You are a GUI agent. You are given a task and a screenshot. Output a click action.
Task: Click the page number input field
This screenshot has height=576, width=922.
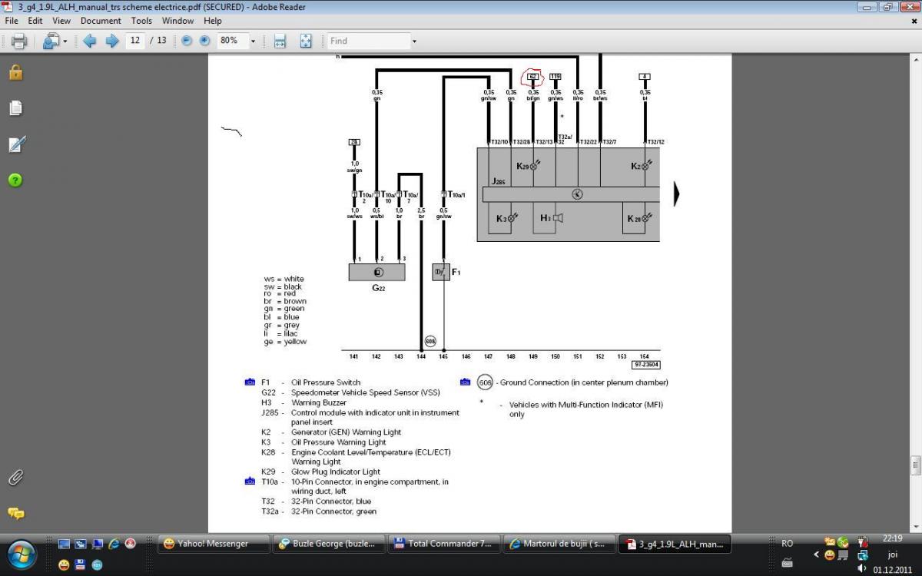[x=135, y=41]
